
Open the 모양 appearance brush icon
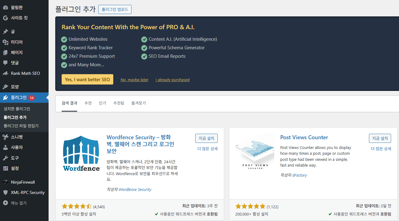pyautogui.click(x=5, y=87)
